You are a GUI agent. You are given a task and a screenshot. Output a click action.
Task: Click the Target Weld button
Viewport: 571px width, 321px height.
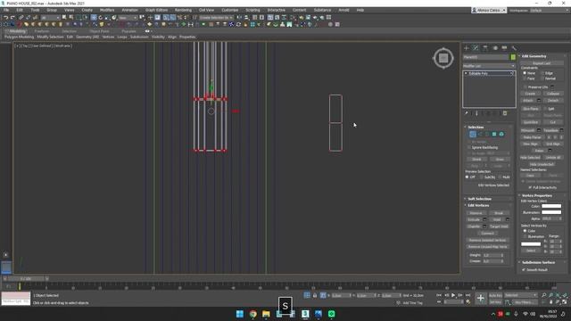pos(499,226)
